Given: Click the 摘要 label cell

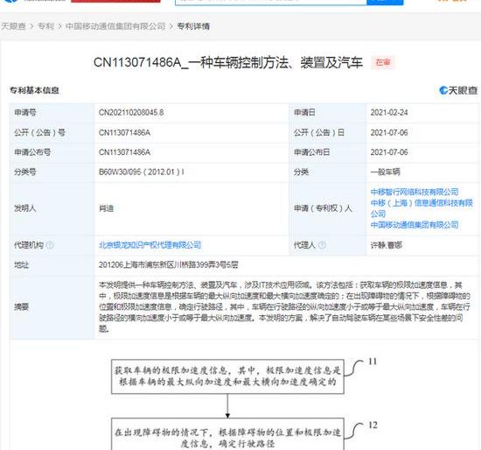Looking at the screenshot, I should point(52,307).
